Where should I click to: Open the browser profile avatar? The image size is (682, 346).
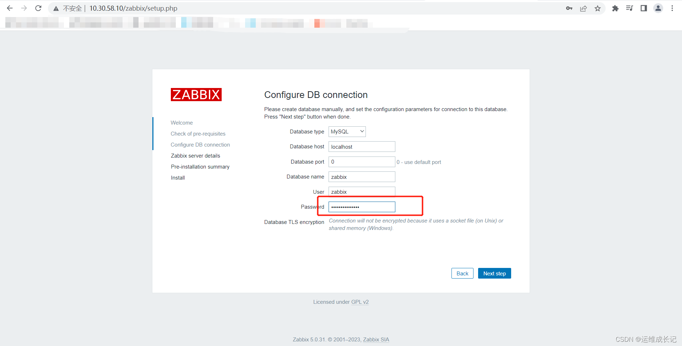[658, 8]
